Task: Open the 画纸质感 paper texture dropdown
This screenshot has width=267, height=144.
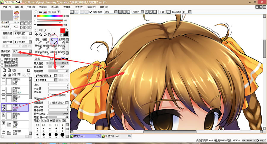Action: pyautogui.click(x=30, y=33)
